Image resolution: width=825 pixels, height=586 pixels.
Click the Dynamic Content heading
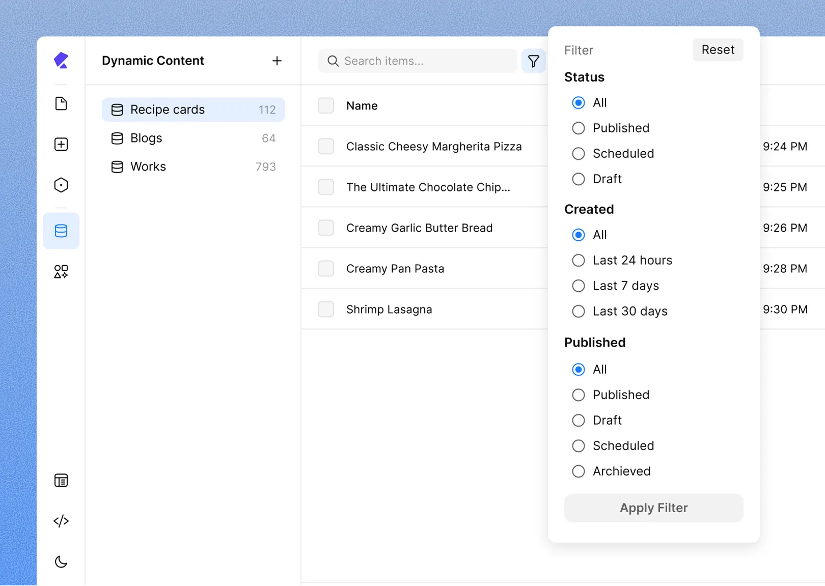pos(153,61)
